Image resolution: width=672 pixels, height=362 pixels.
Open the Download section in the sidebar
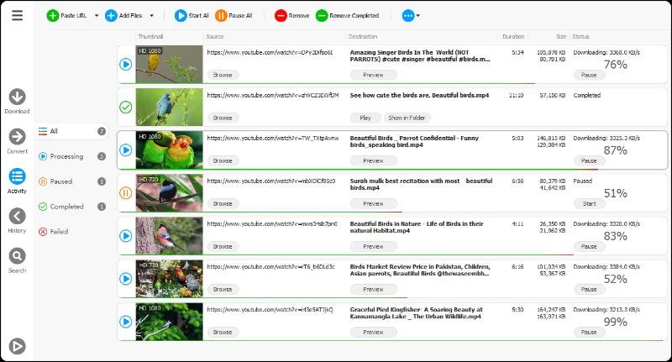(17, 97)
